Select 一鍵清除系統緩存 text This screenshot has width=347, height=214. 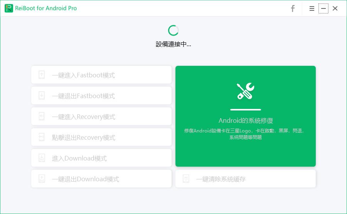click(x=221, y=179)
